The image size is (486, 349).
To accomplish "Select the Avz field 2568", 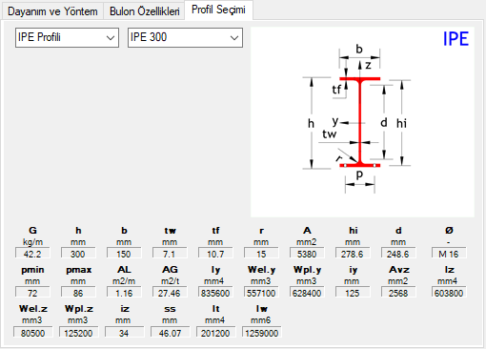I will (398, 293).
